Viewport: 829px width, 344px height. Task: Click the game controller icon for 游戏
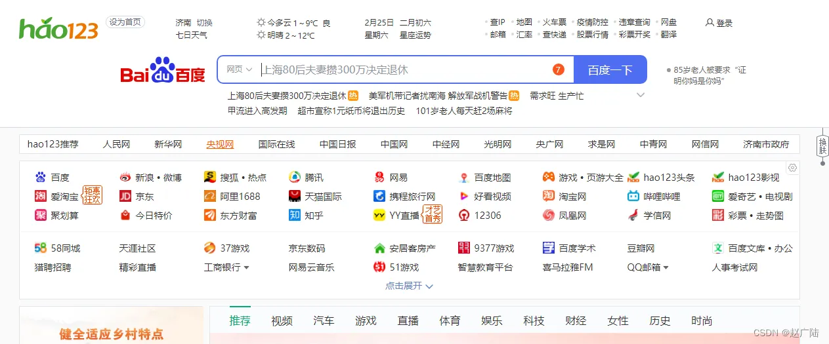(549, 178)
